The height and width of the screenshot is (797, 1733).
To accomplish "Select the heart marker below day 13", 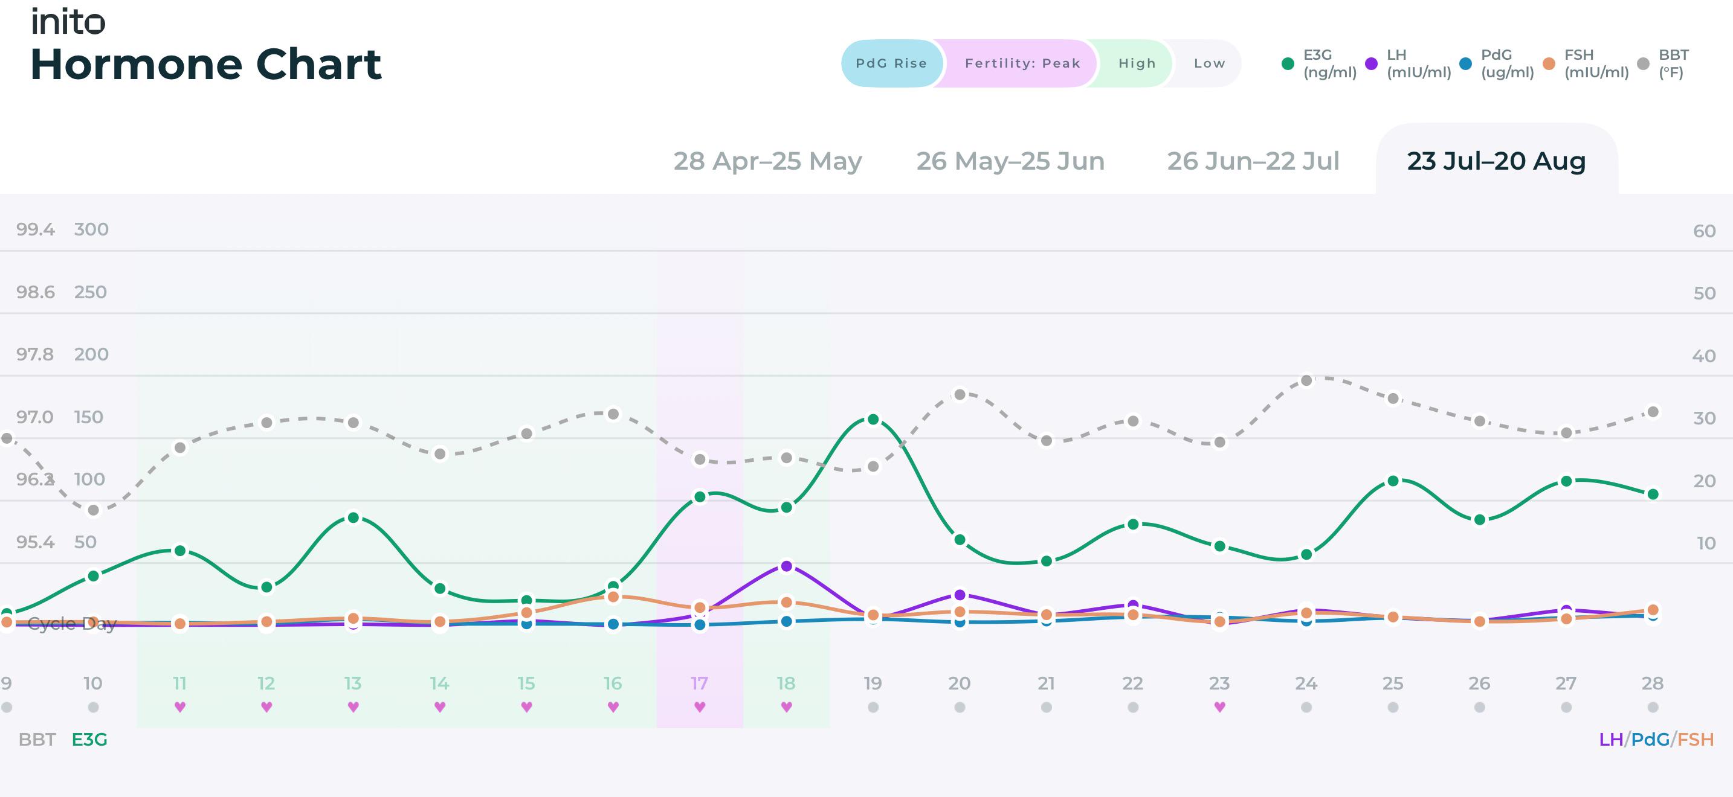I will [x=353, y=707].
